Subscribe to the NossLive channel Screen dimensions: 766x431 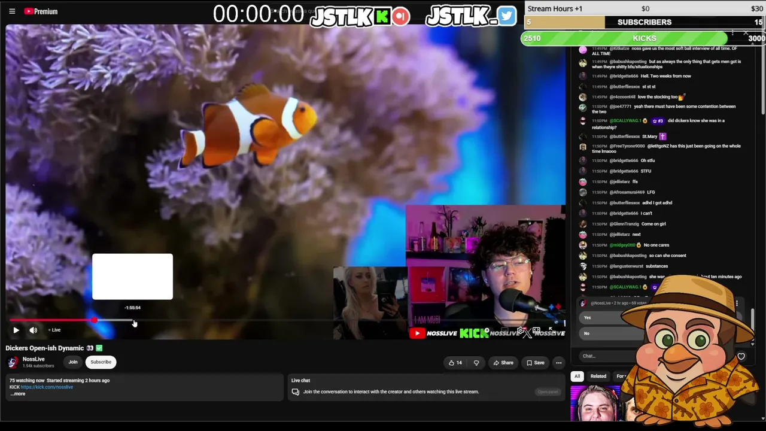pyautogui.click(x=101, y=362)
